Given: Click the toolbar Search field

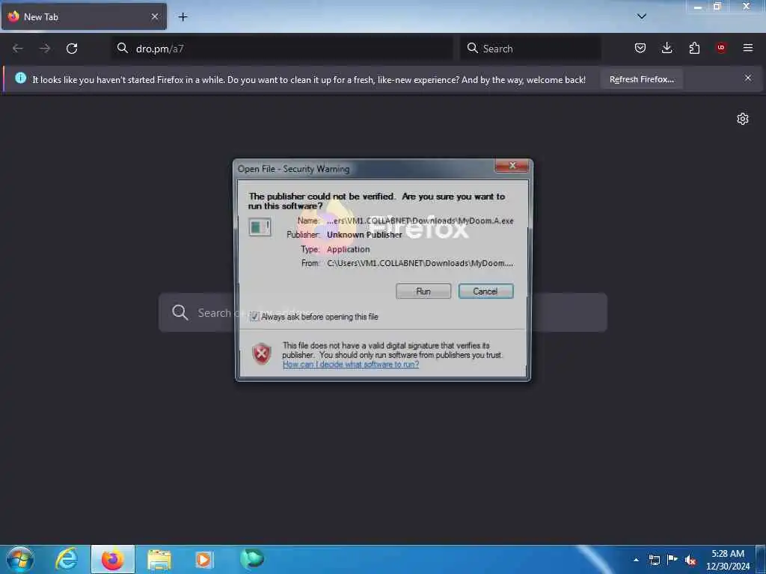Looking at the screenshot, I should 530,49.
